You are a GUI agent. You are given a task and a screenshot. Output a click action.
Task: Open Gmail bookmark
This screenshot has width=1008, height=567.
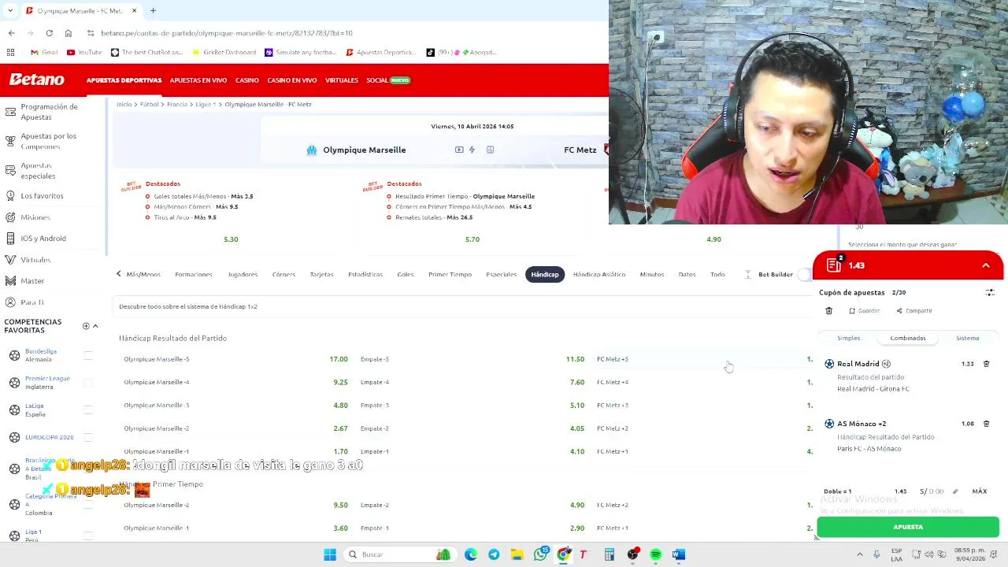tap(44, 53)
